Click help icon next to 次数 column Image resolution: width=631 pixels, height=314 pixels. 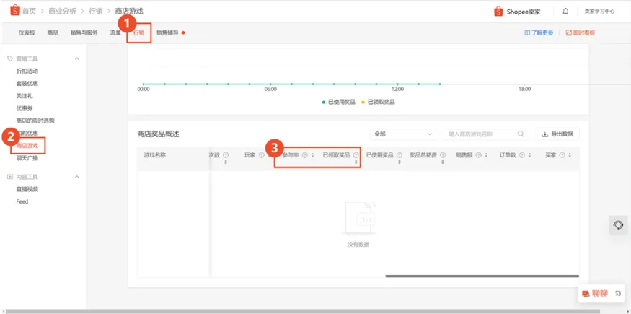(226, 155)
